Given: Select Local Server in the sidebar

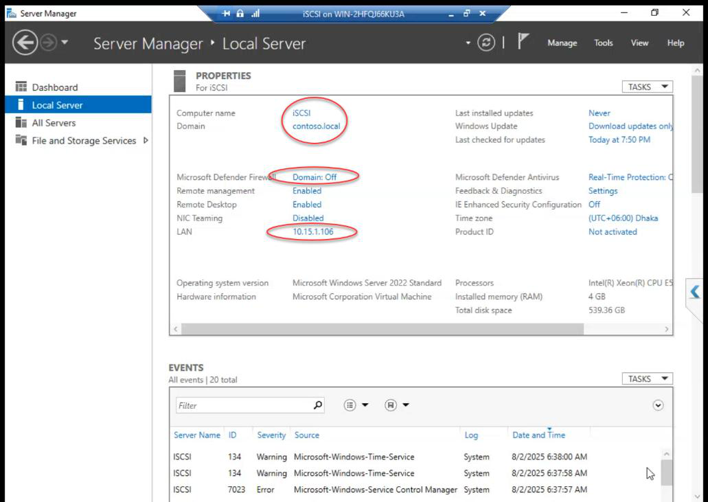Looking at the screenshot, I should (78, 105).
